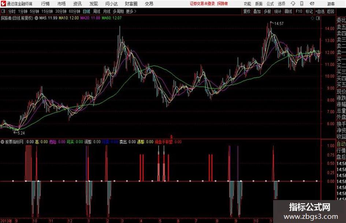Switch to the 15分钟 period tab
Image resolution: width=346 pixels, height=223 pixels.
click(47, 11)
